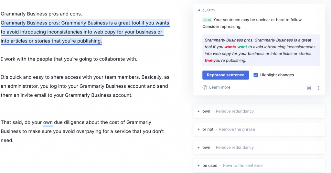Click the blue dot beside CLARITY
This screenshot has width=331, height=173.
[x=199, y=11]
